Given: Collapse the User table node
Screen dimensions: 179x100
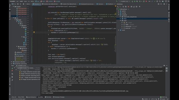Looking at the screenshot, I should [121, 21].
